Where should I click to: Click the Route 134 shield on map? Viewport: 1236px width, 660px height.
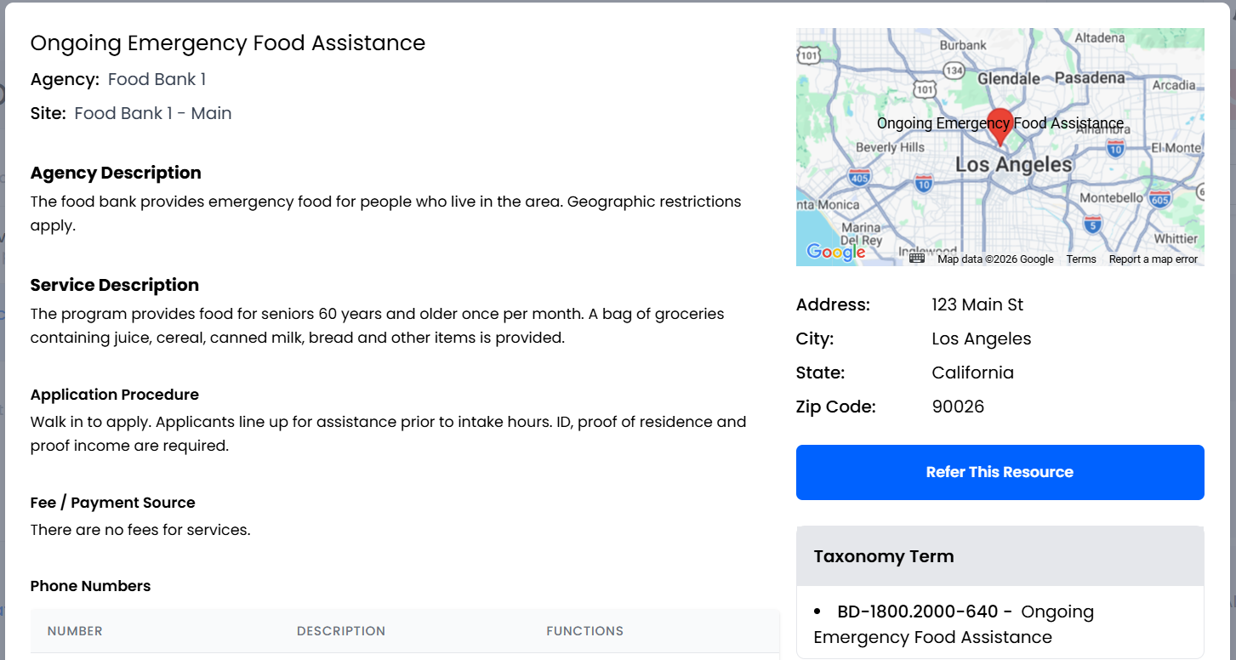(x=954, y=71)
